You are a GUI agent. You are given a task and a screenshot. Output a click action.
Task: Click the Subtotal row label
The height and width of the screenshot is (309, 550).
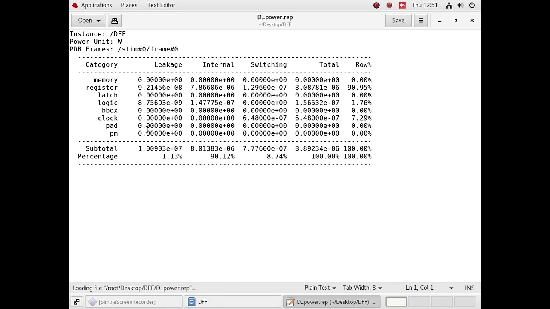click(101, 149)
